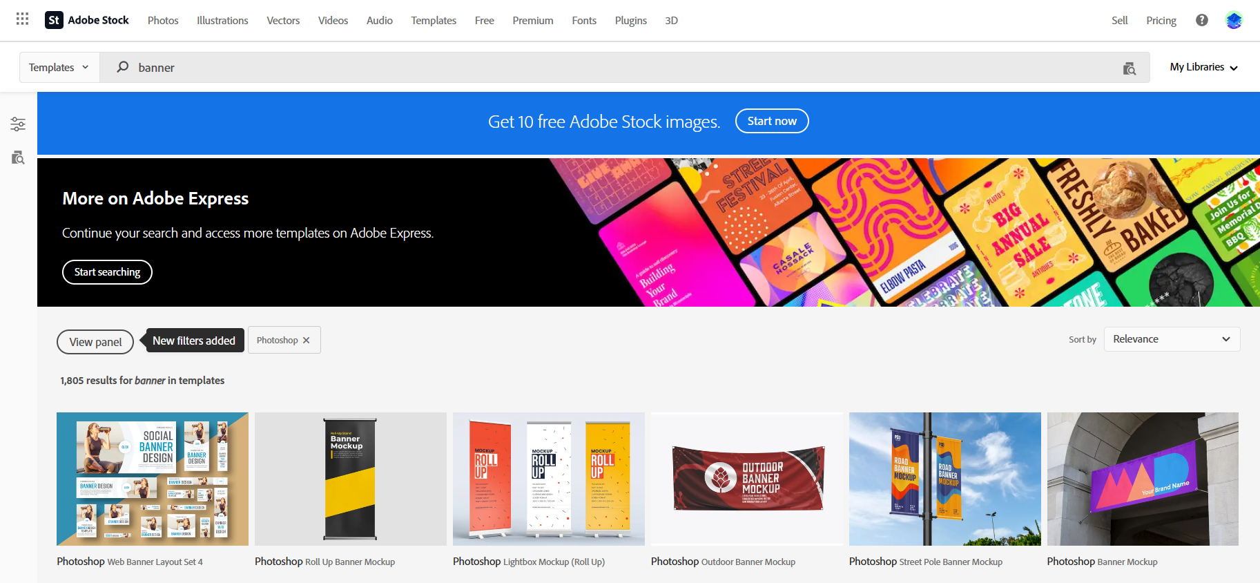Click the Start now button
The image size is (1260, 583).
(771, 121)
